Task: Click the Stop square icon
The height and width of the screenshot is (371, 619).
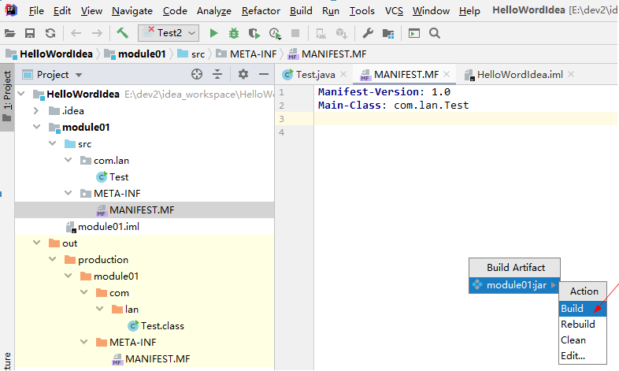Action: 295,33
